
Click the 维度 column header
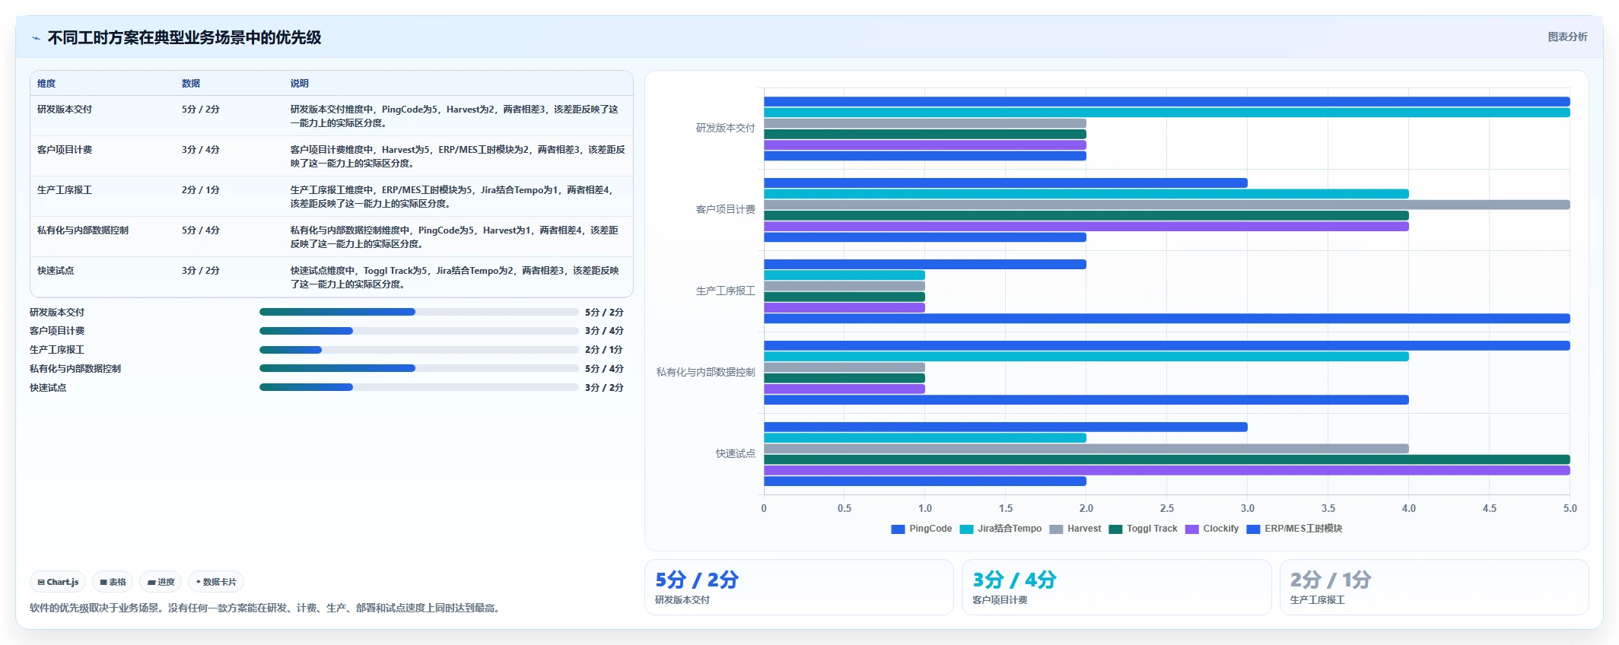click(x=46, y=84)
